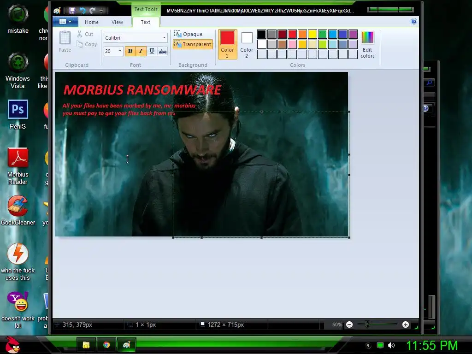The height and width of the screenshot is (354, 472).
Task: Open the CockCleaner desktop icon
Action: [x=18, y=210]
